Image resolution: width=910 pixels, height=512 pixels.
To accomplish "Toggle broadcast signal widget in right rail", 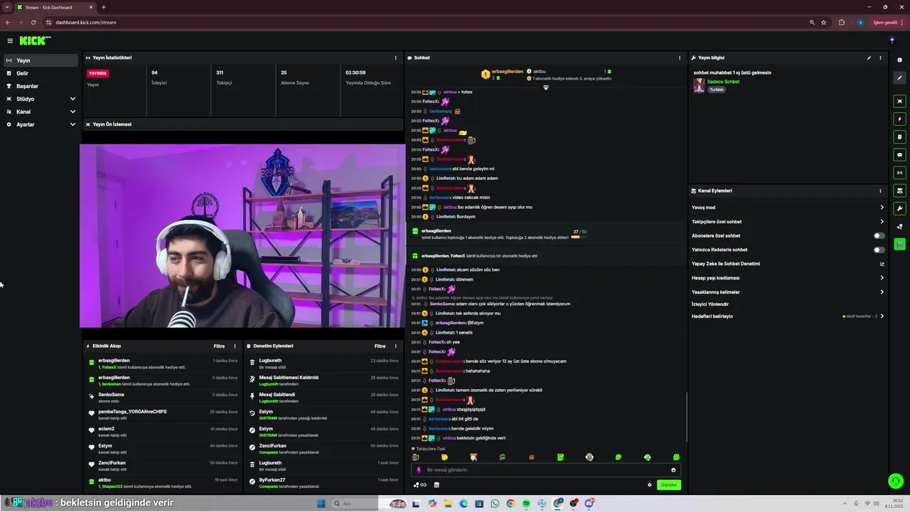I will [899, 172].
